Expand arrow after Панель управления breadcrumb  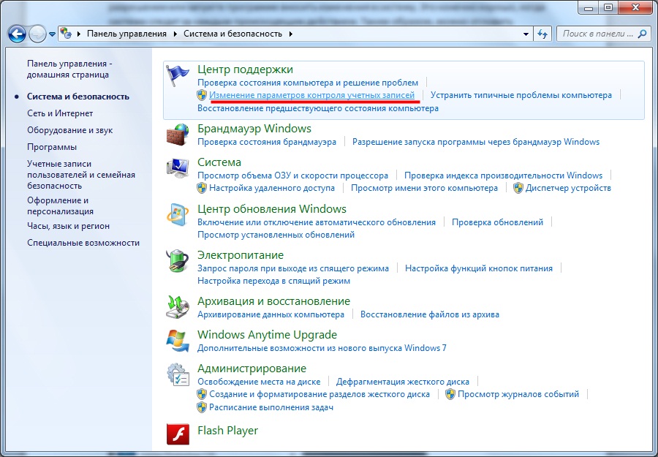(x=175, y=34)
